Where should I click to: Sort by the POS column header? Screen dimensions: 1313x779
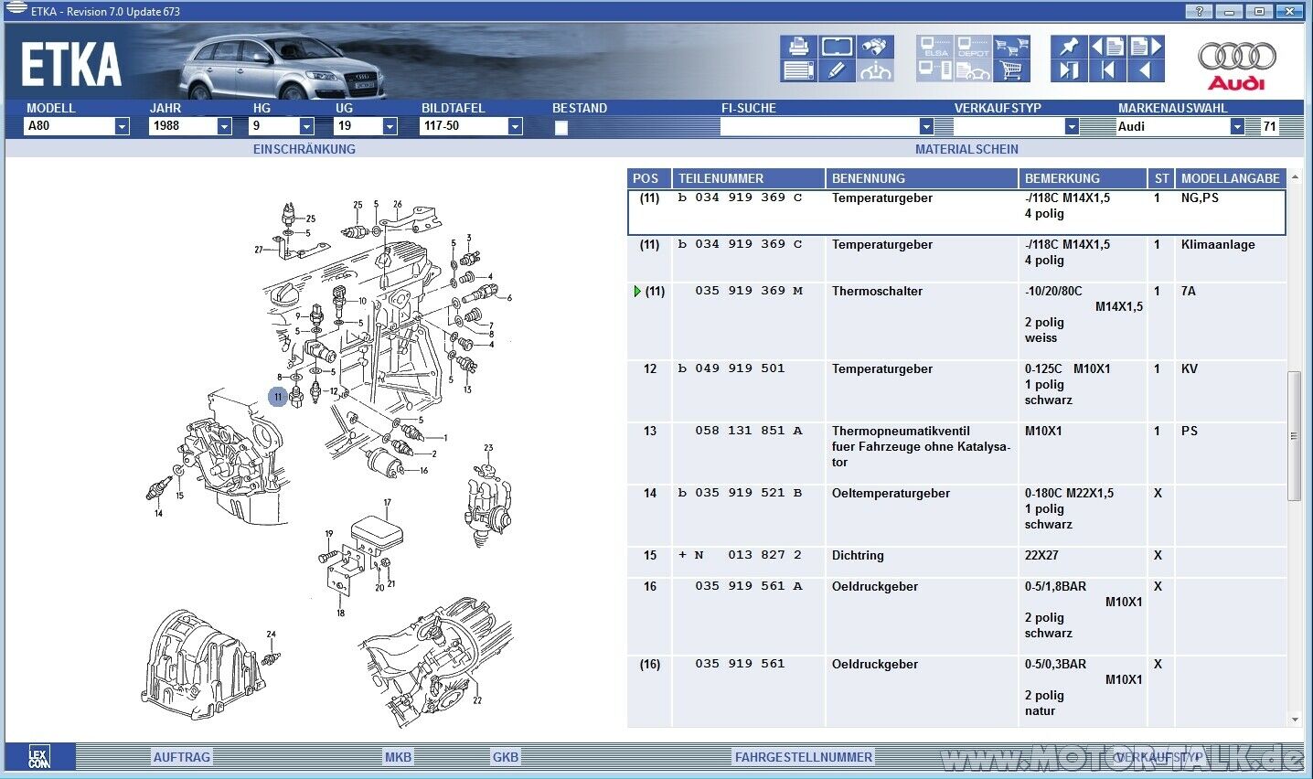(648, 178)
